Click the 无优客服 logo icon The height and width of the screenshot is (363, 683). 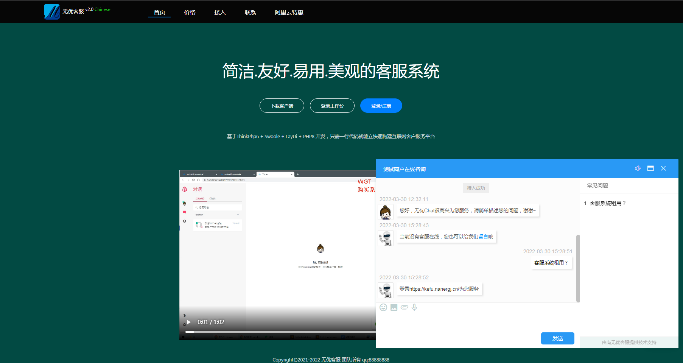pyautogui.click(x=52, y=11)
